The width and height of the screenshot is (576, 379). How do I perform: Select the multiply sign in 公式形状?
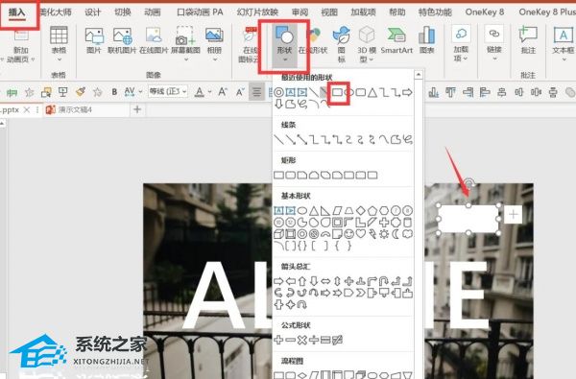pos(302,340)
